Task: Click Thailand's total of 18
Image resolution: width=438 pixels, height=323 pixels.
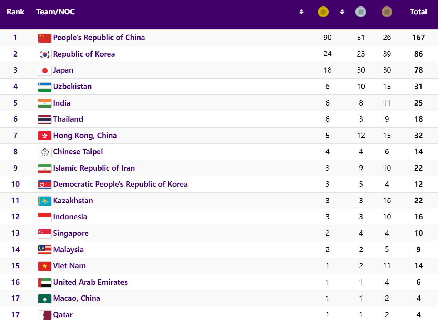Action: pyautogui.click(x=418, y=119)
